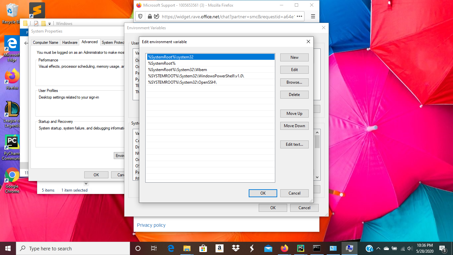Click the padlock site security icon
The height and width of the screenshot is (255, 453).
pyautogui.click(x=149, y=16)
